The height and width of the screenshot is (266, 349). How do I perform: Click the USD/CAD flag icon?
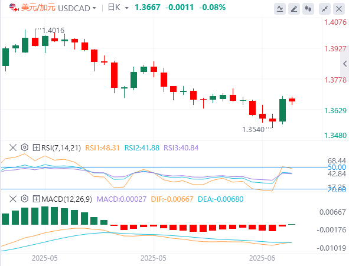14,8
